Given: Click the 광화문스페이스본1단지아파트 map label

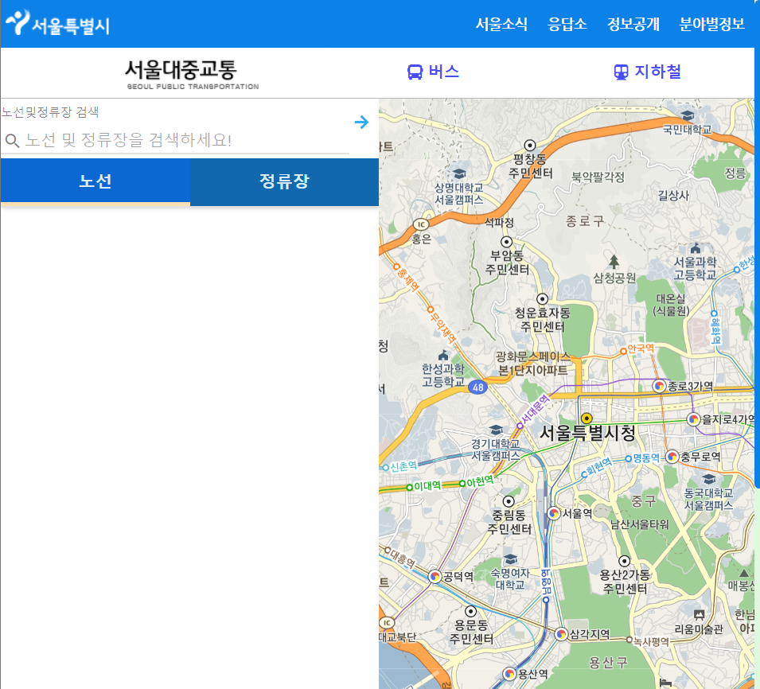Looking at the screenshot, I should point(533,364).
